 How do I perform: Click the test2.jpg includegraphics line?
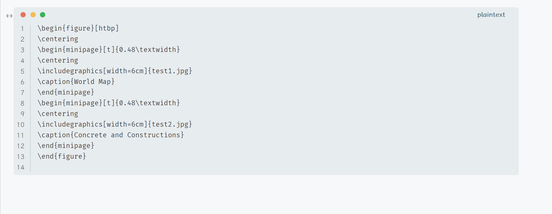[x=115, y=124]
